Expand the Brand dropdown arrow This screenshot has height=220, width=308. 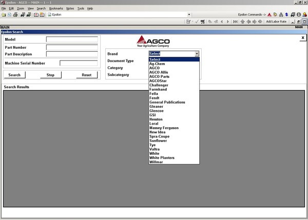pyautogui.click(x=197, y=53)
